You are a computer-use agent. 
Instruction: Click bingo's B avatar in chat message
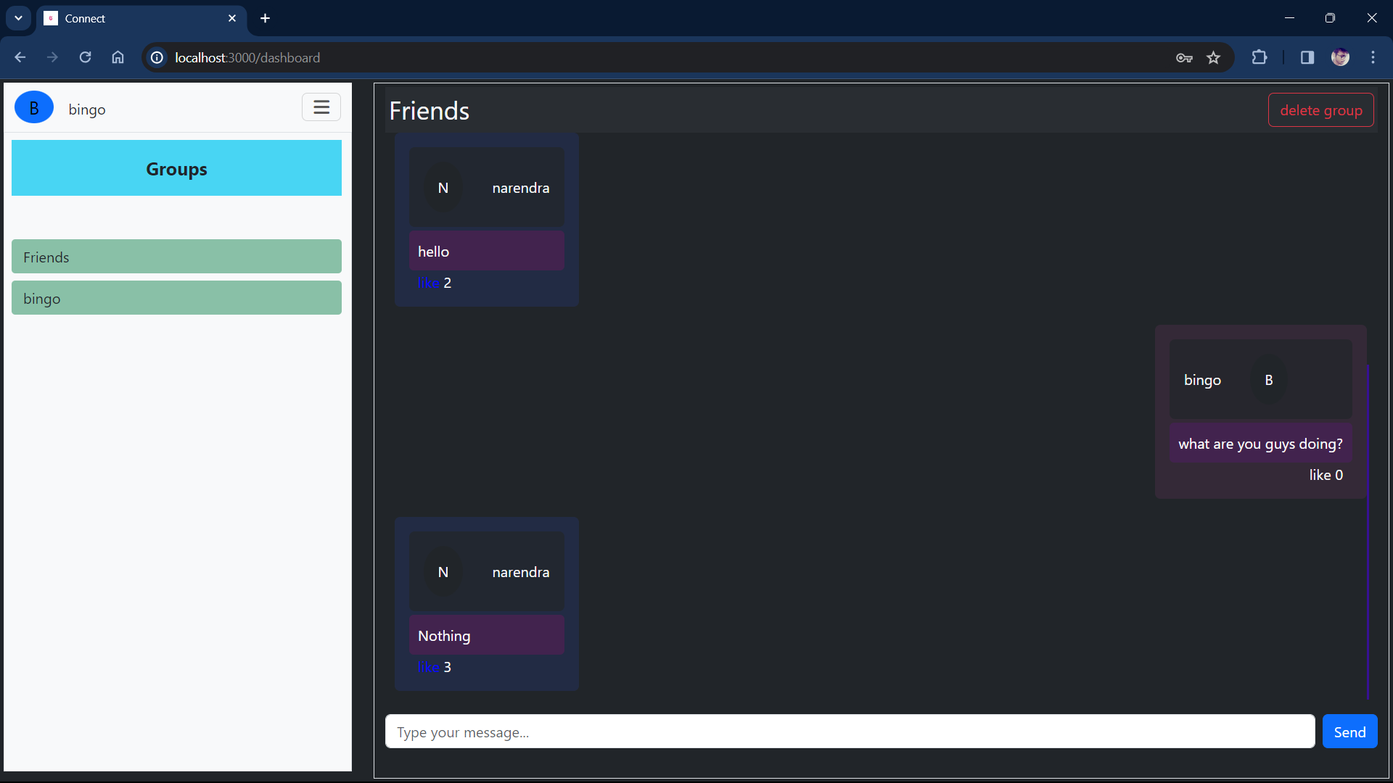[x=1268, y=380]
